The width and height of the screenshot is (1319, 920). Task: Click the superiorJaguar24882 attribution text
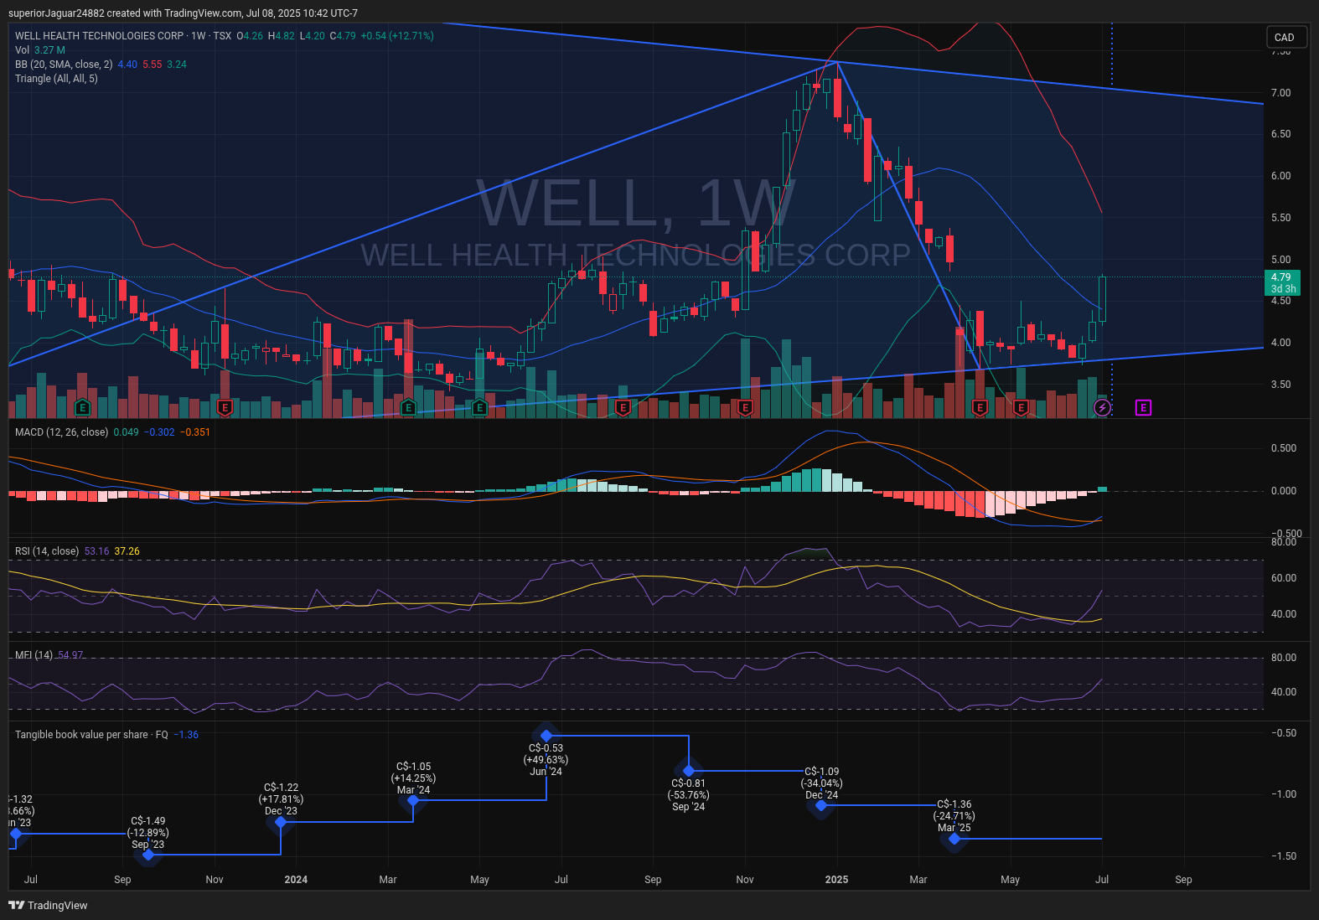coord(56,13)
